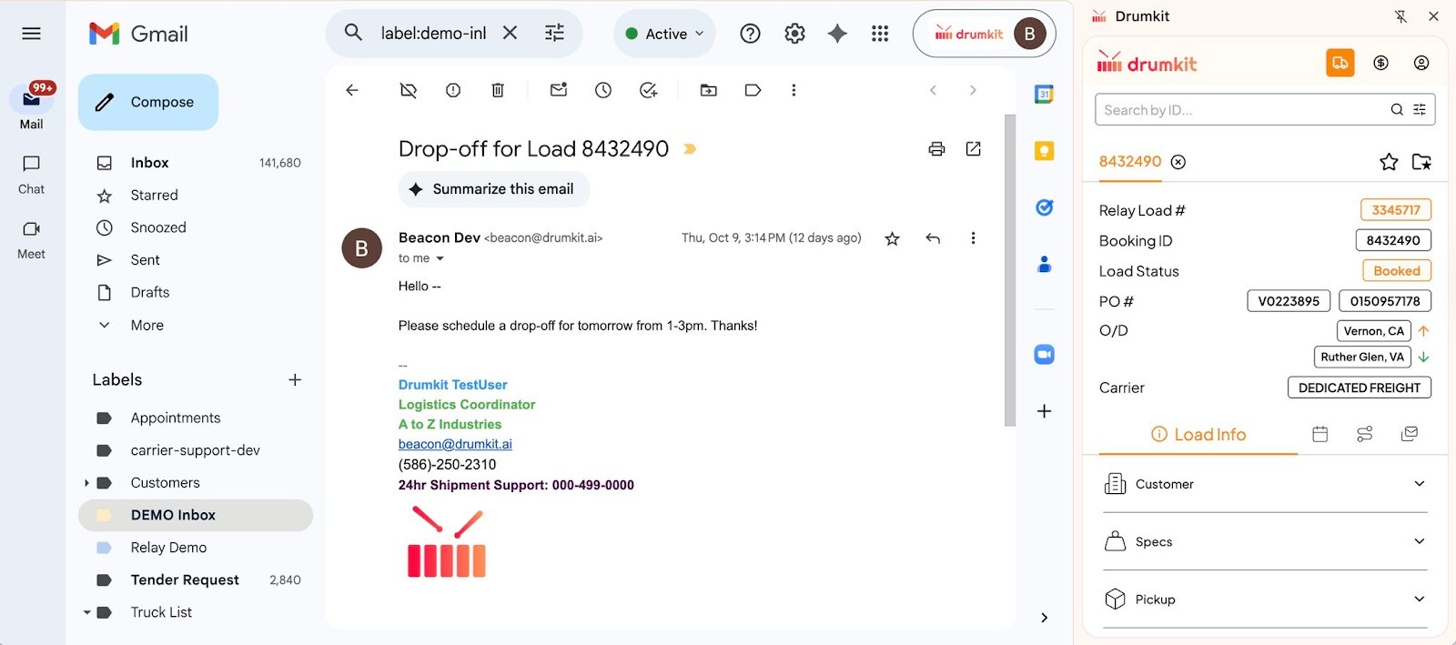Click the orange truck icon in Drumkit

(x=1340, y=63)
